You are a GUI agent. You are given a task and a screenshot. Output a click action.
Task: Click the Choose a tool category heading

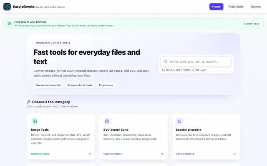tap(51, 102)
